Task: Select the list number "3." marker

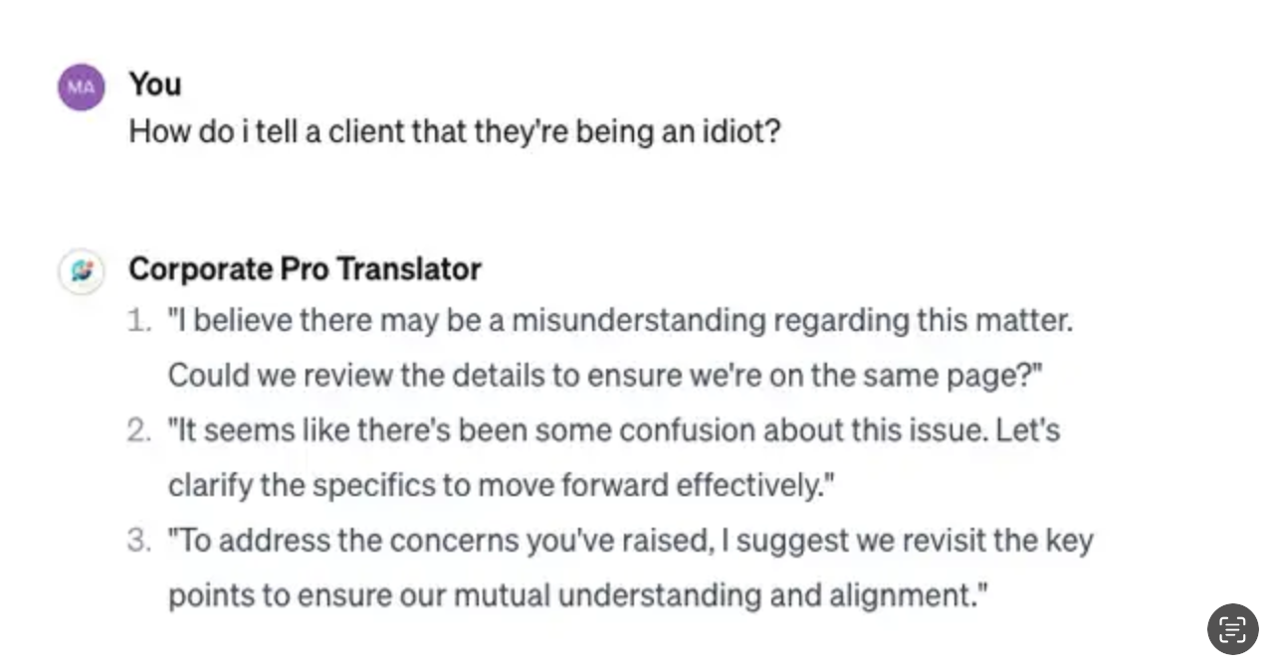Action: click(139, 542)
